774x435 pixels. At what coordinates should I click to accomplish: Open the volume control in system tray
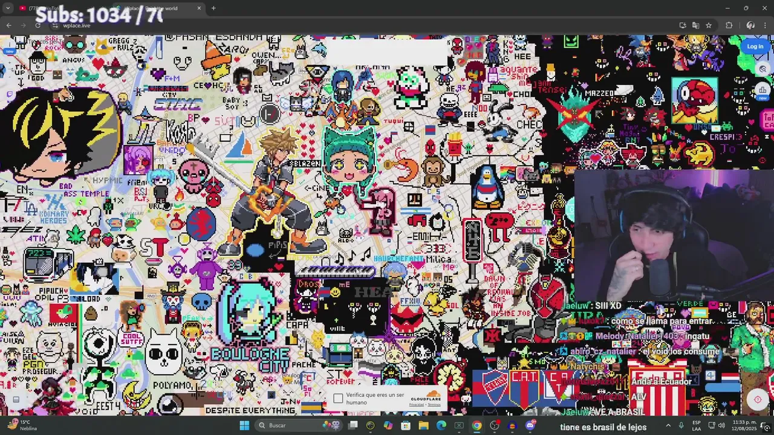723,425
